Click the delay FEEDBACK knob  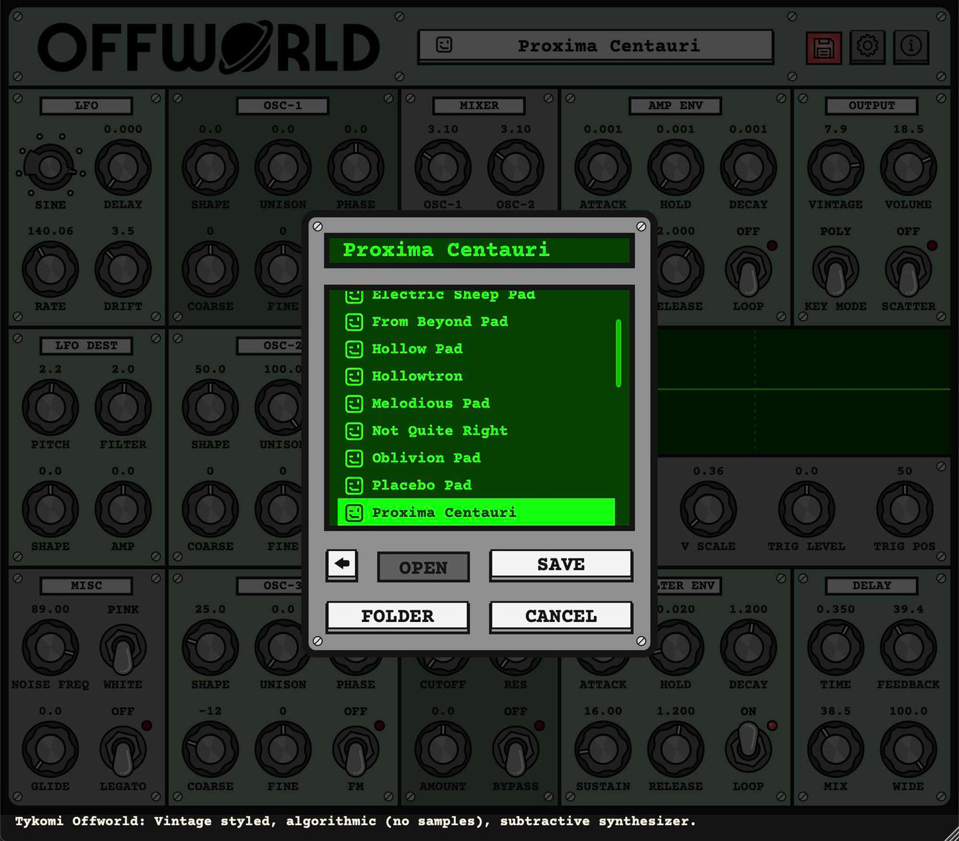click(x=908, y=648)
